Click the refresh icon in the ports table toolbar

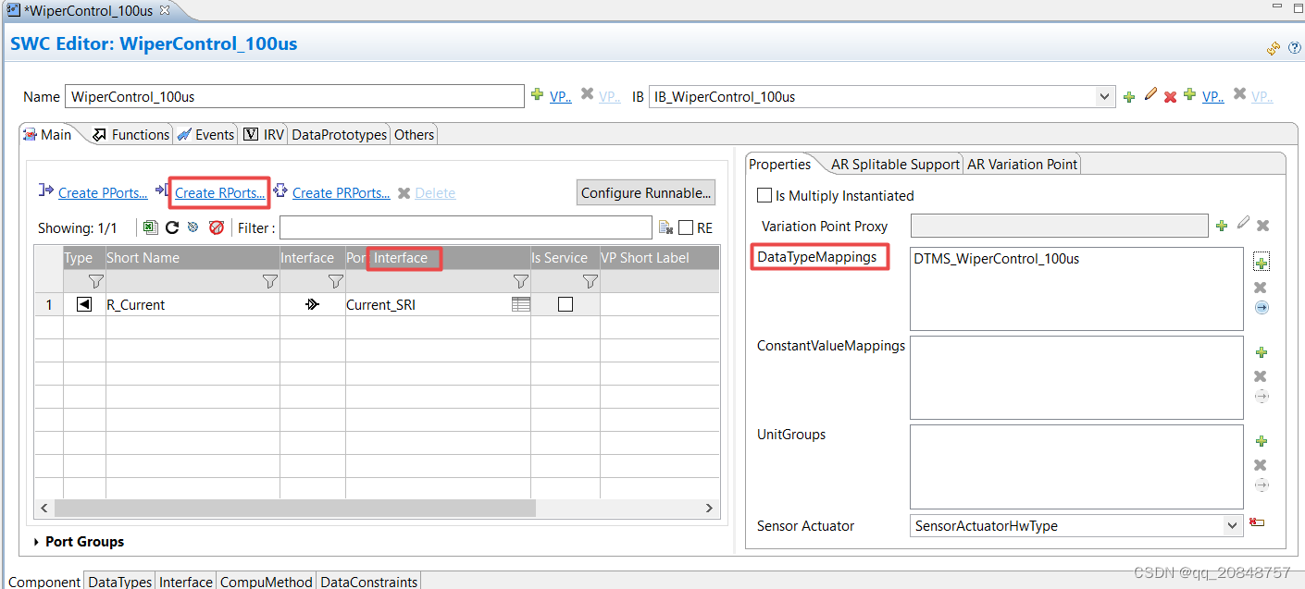point(172,227)
